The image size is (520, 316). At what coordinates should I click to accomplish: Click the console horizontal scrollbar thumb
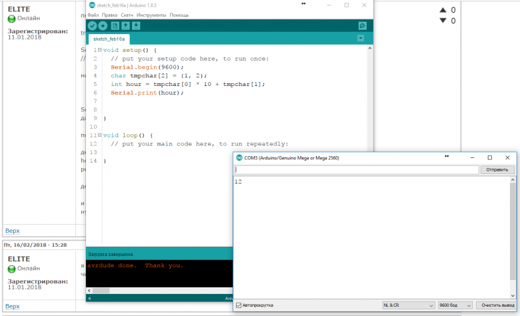pyautogui.click(x=101, y=291)
